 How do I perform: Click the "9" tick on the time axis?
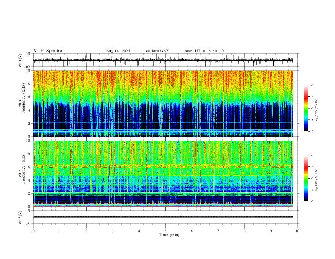(x=271, y=231)
